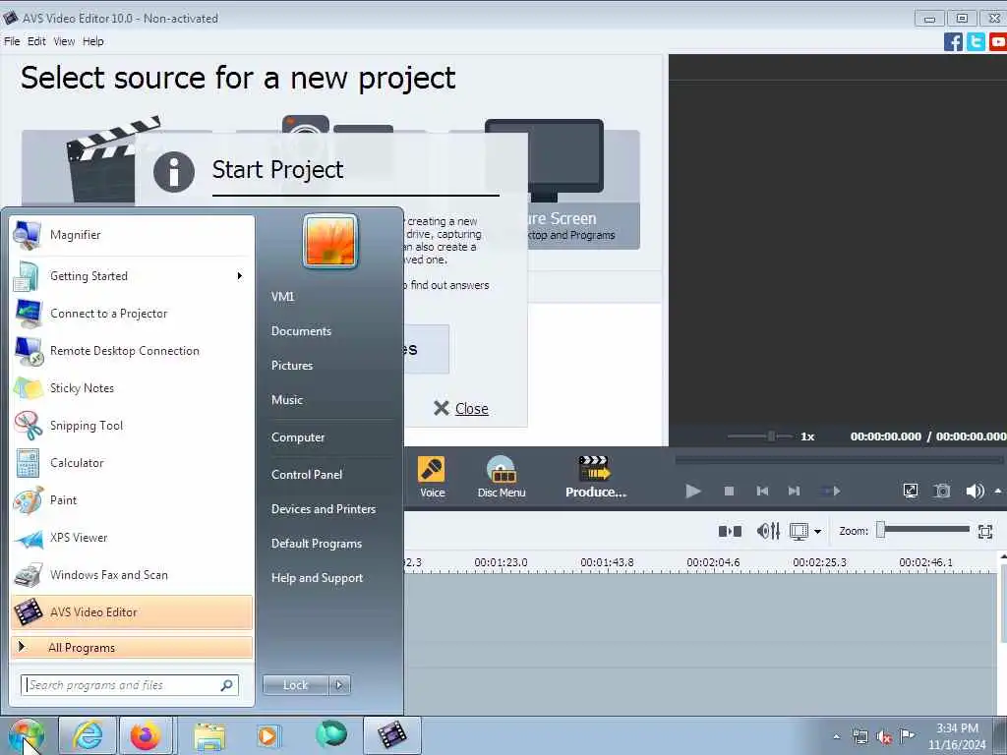Launch the Snipping Tool
Screen dimensions: 1007x755
pos(132,425)
